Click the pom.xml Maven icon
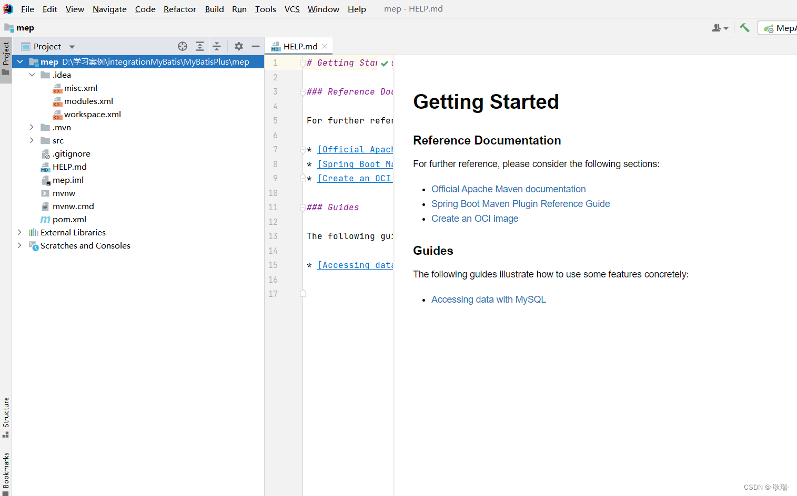Viewport: 797px width, 496px height. click(x=45, y=220)
